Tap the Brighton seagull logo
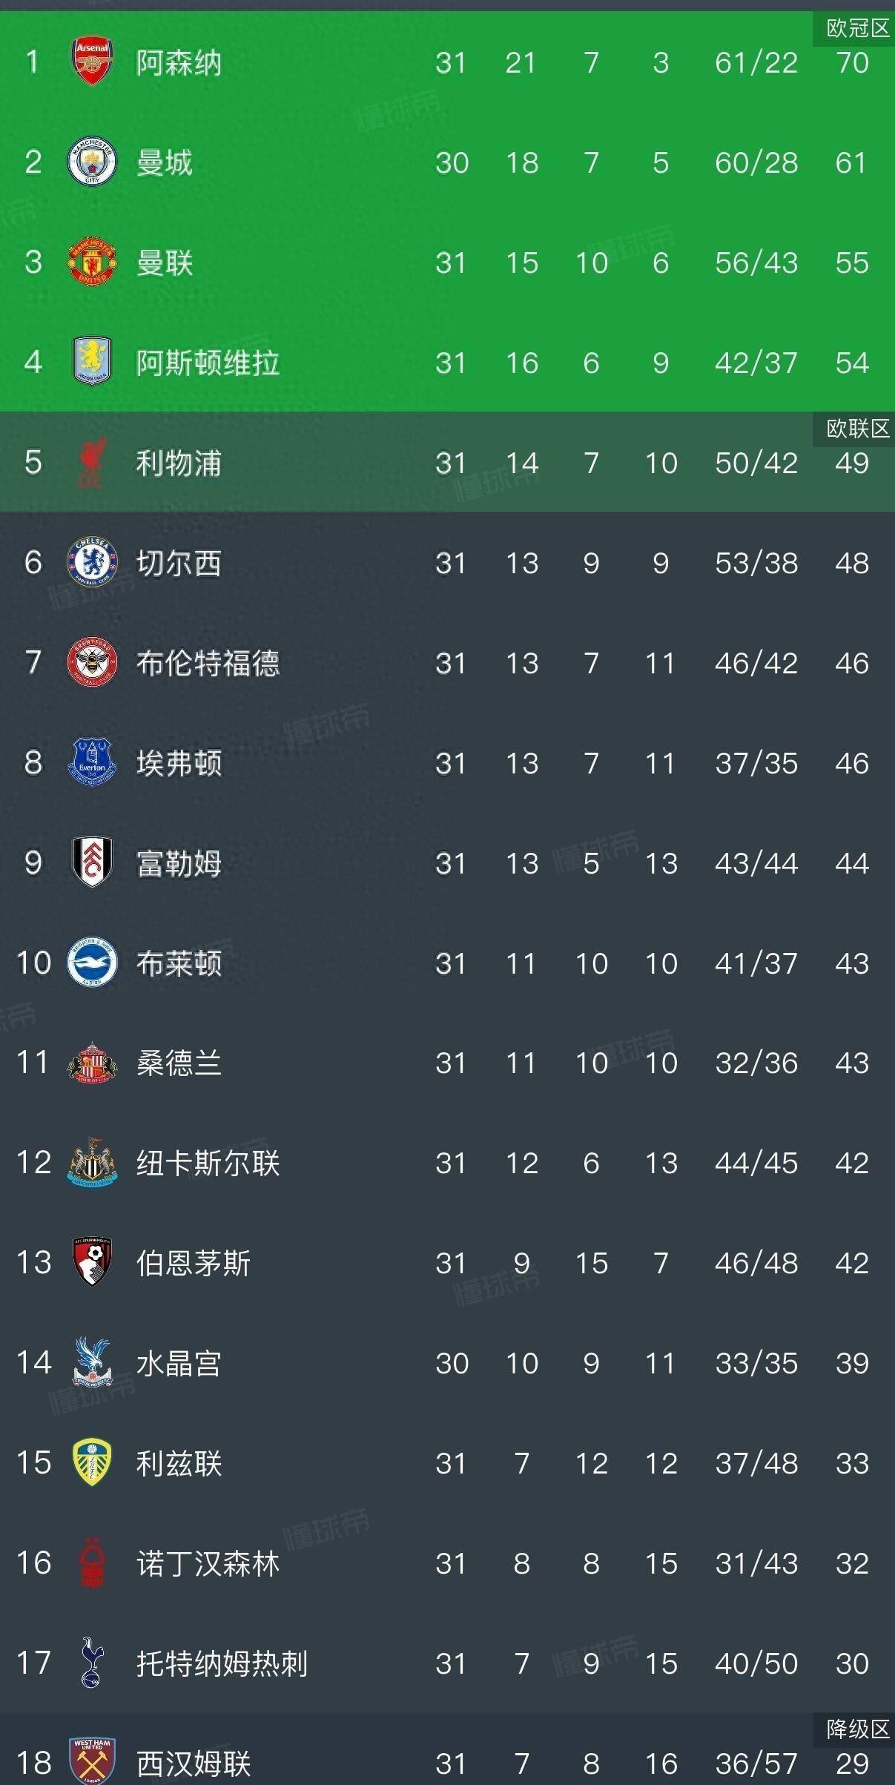 [x=92, y=963]
